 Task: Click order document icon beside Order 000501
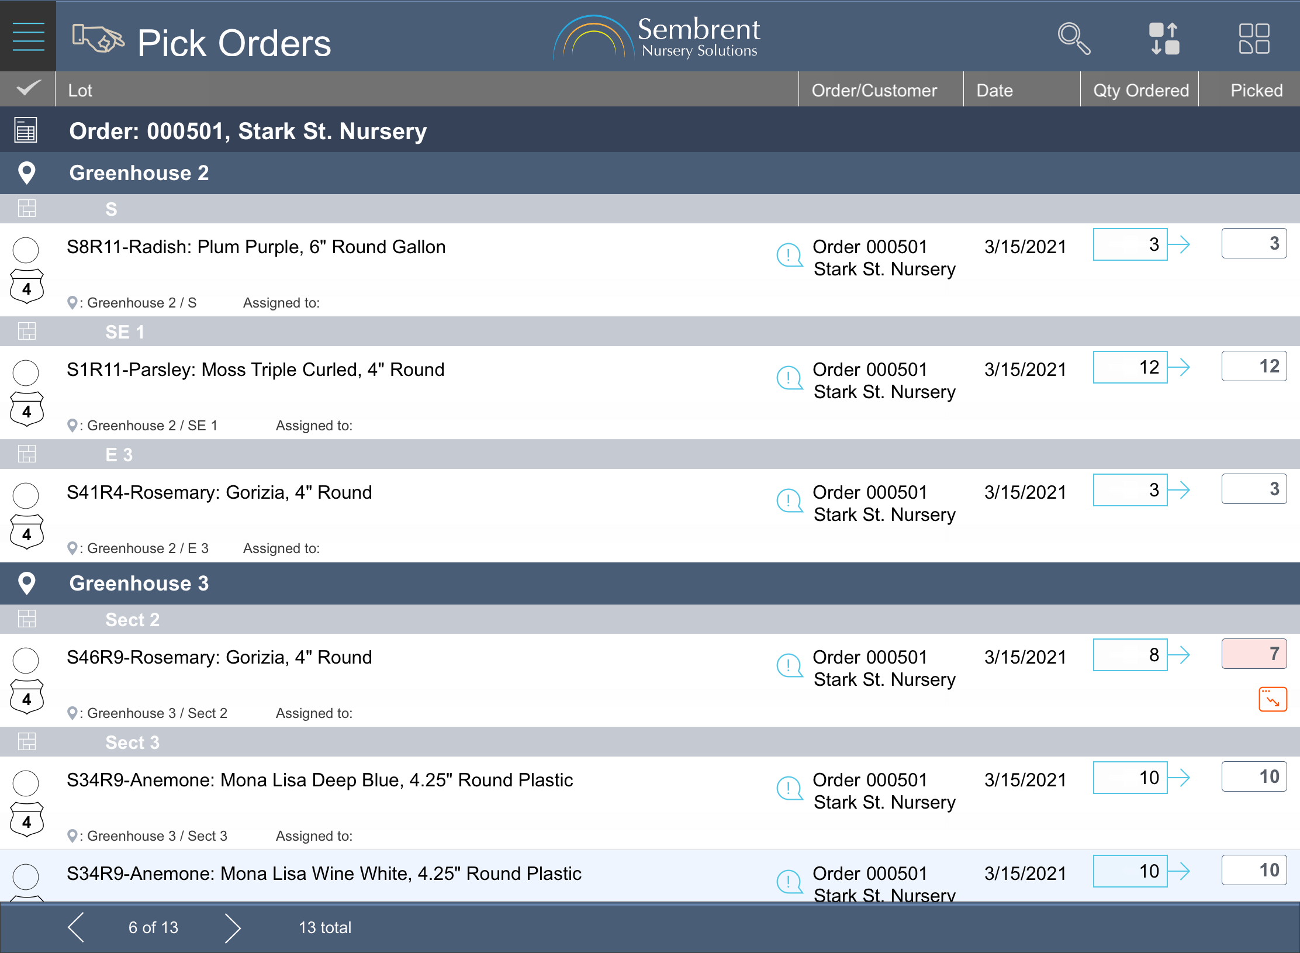(x=26, y=130)
